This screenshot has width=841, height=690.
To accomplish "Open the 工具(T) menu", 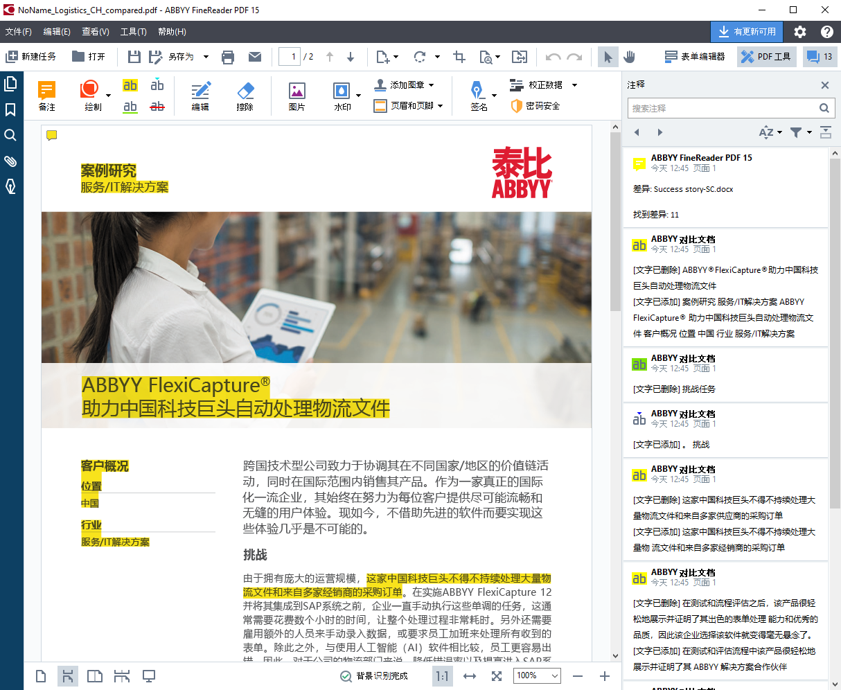I will [134, 32].
